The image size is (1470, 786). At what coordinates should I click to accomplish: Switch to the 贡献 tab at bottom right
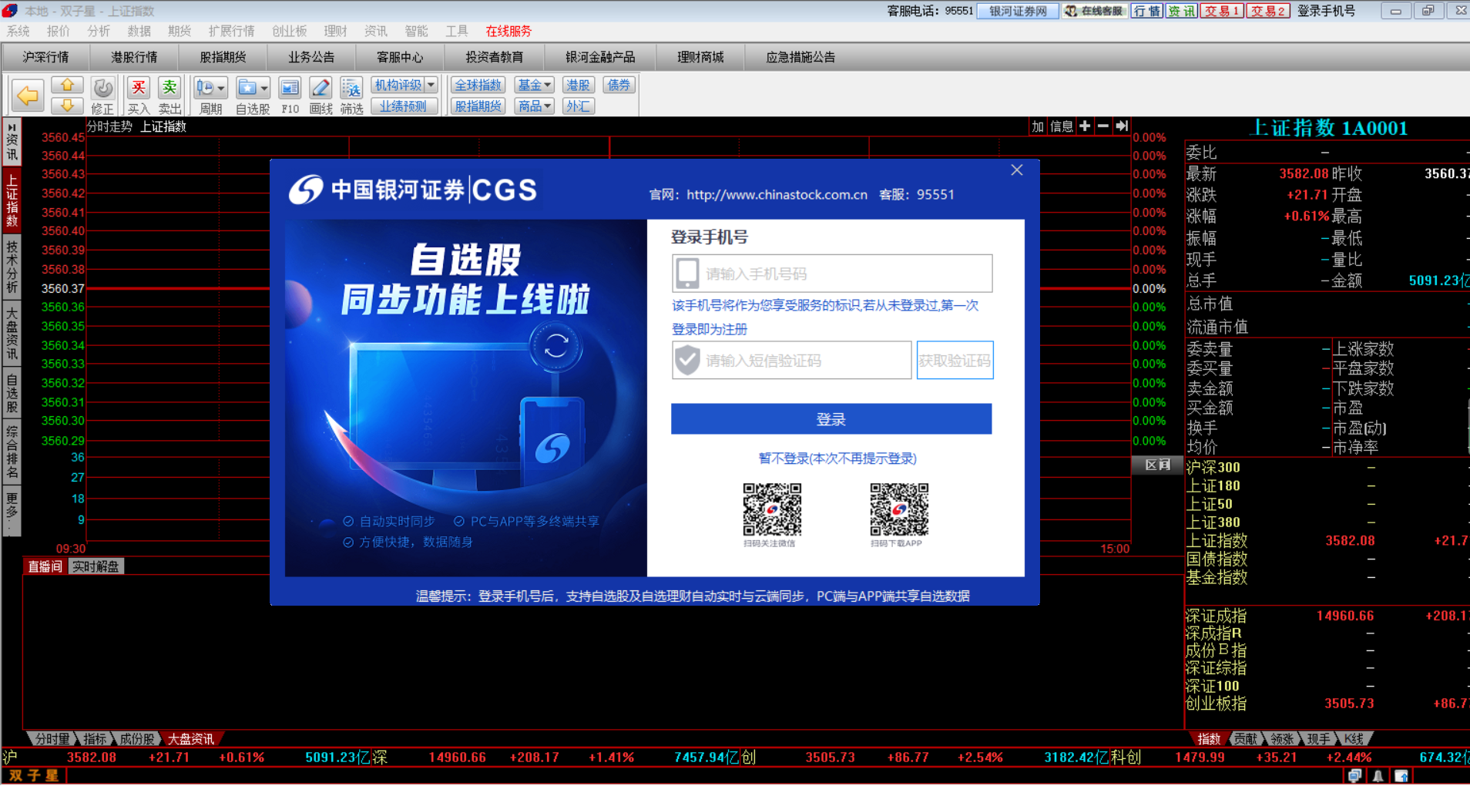pos(1245,738)
